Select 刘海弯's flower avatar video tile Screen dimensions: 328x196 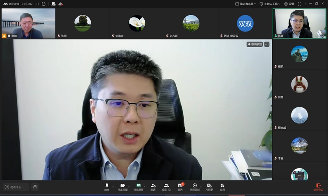[137, 23]
